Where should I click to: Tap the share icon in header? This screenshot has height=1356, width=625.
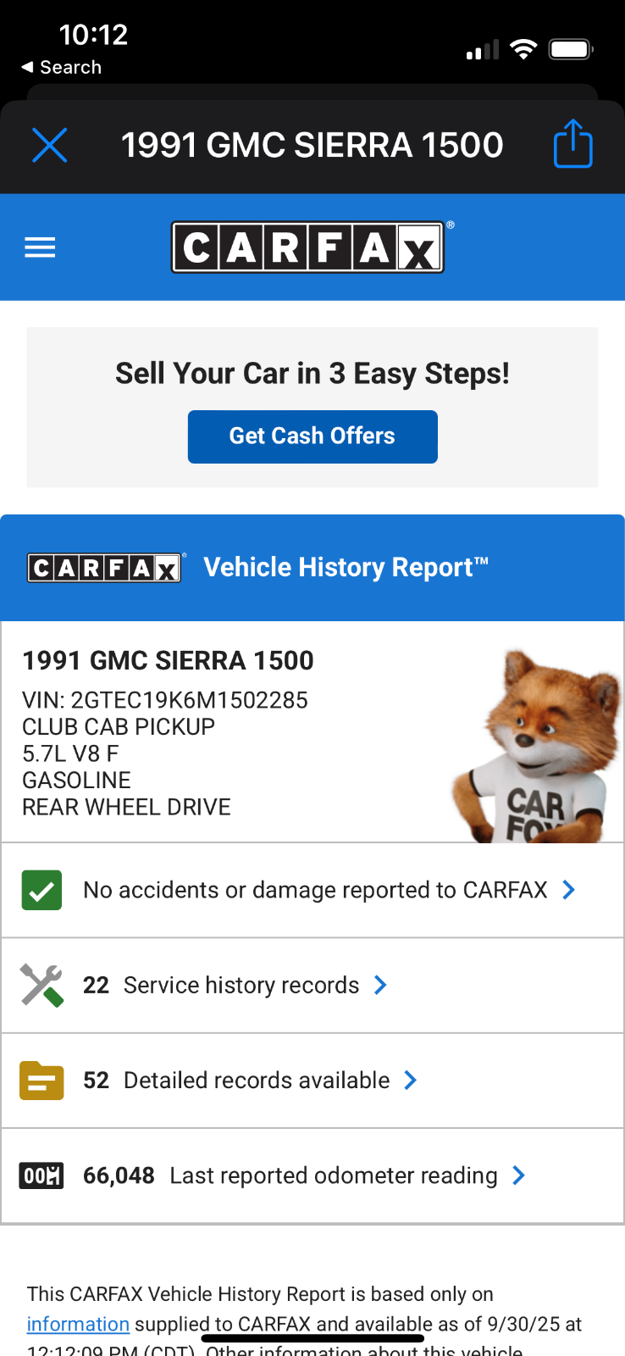coord(572,144)
